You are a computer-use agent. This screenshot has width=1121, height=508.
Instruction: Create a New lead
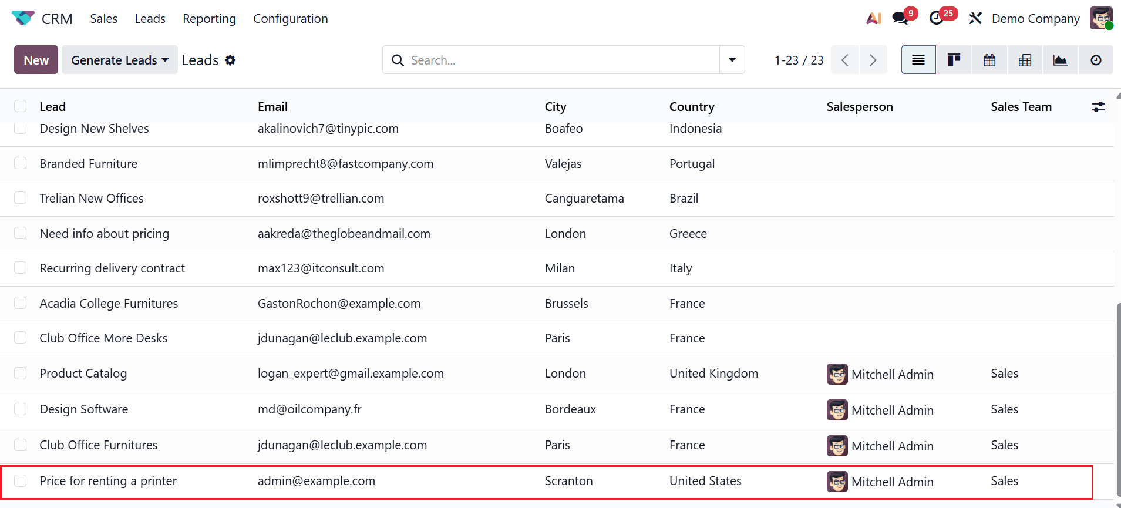point(36,60)
